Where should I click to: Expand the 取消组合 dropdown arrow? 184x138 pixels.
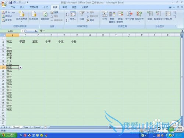click(x=158, y=22)
